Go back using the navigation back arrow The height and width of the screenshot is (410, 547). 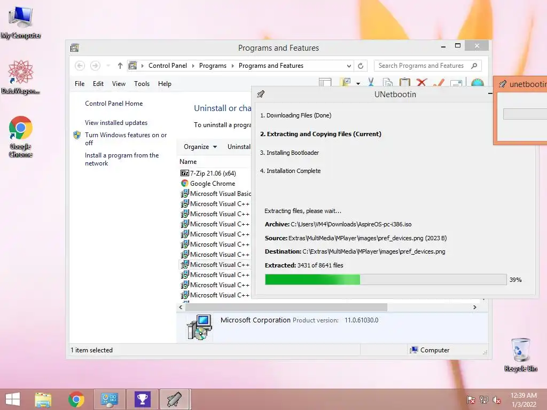[x=80, y=66]
